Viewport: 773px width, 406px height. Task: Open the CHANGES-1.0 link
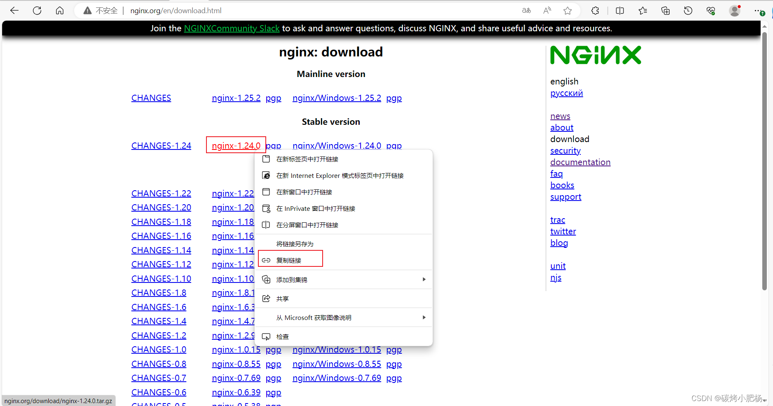pyautogui.click(x=159, y=350)
